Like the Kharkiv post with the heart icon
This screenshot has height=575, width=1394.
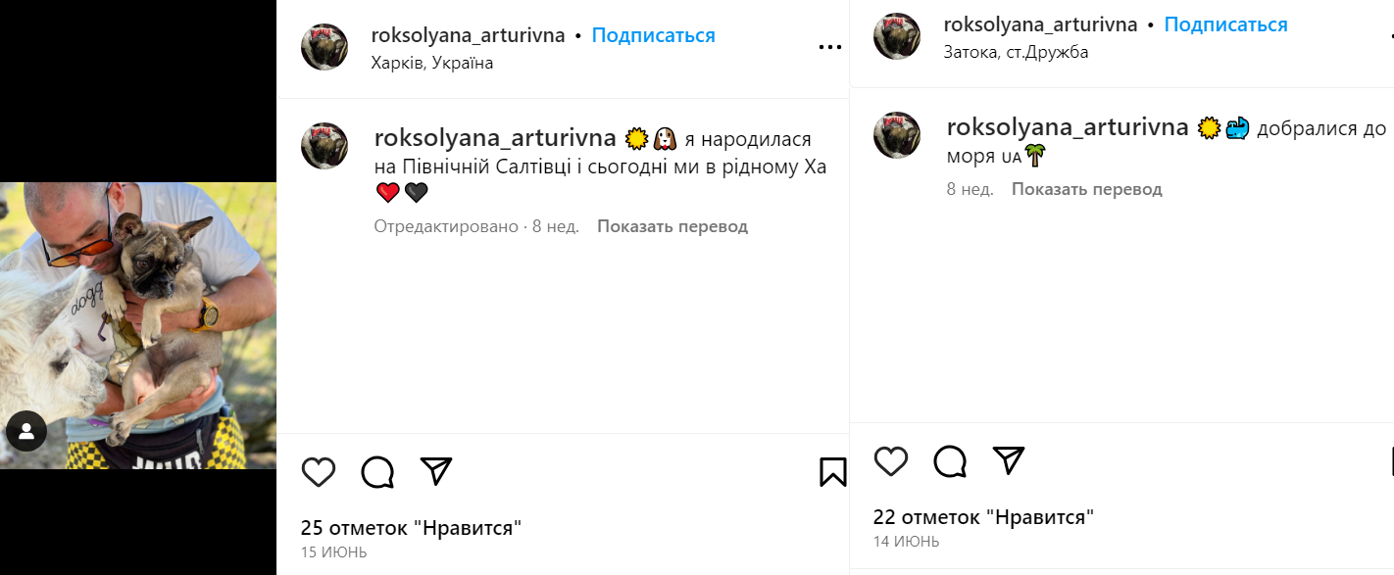(319, 472)
